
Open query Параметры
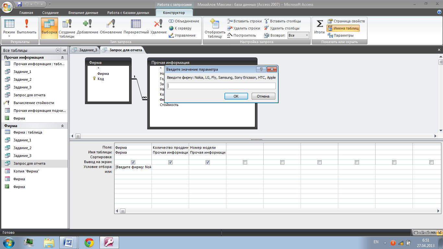(341, 35)
